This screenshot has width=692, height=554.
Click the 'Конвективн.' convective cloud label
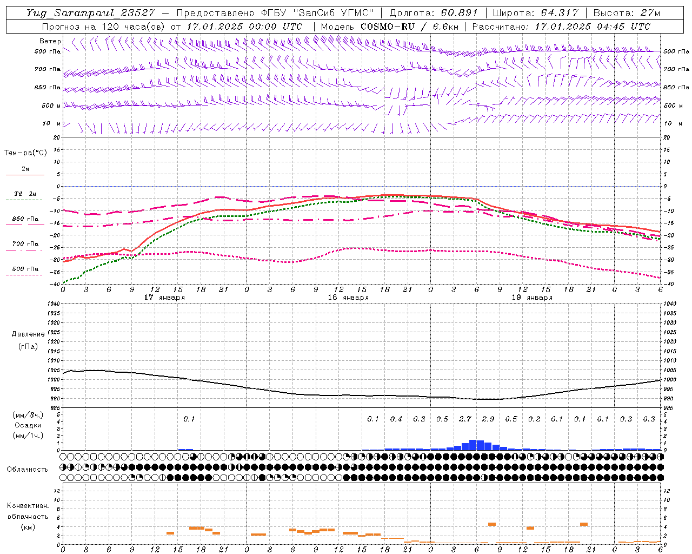(28, 506)
